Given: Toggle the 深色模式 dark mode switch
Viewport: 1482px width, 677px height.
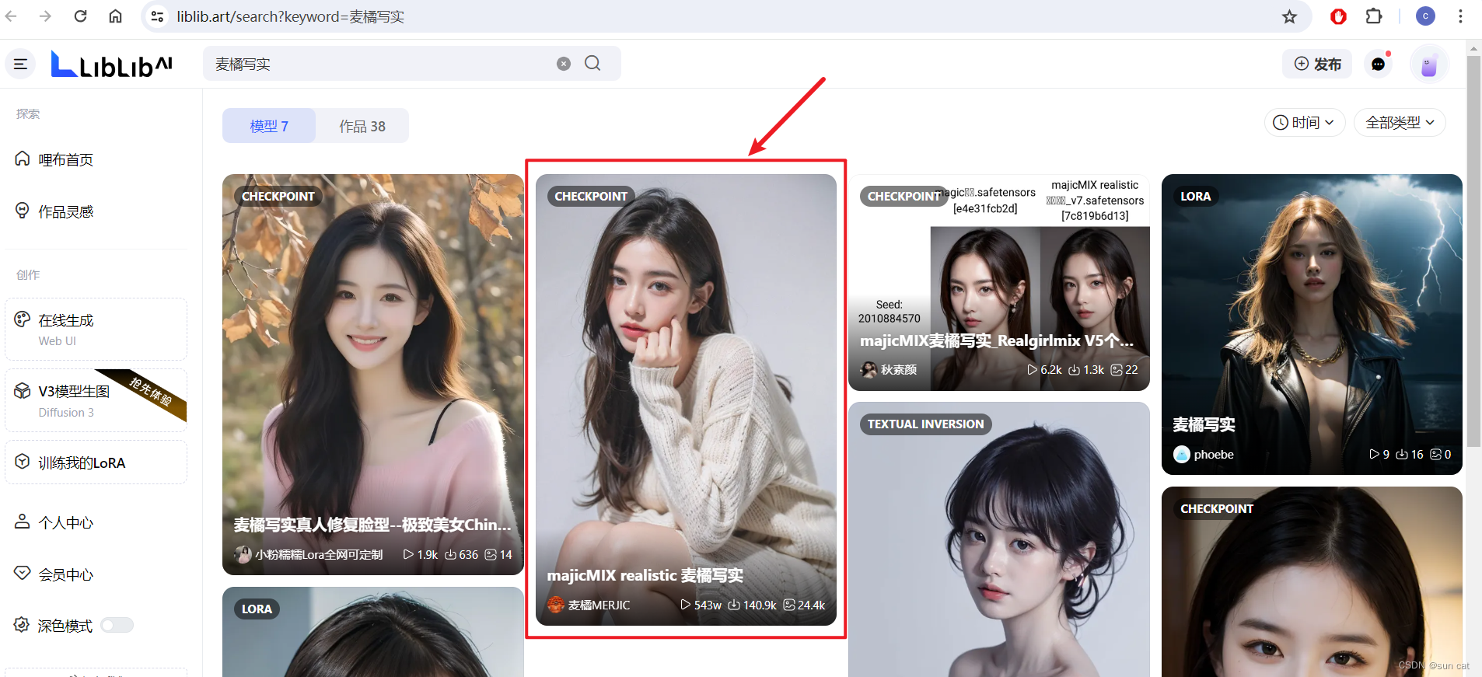Looking at the screenshot, I should click(x=117, y=625).
